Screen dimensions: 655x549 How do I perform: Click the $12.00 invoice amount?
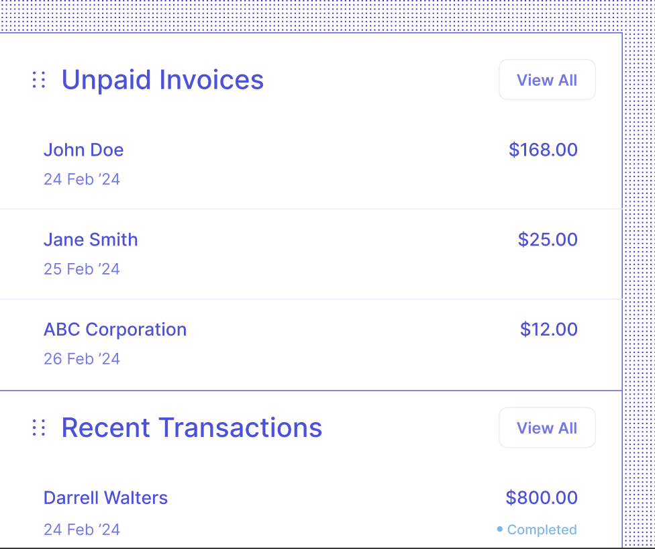pos(548,330)
